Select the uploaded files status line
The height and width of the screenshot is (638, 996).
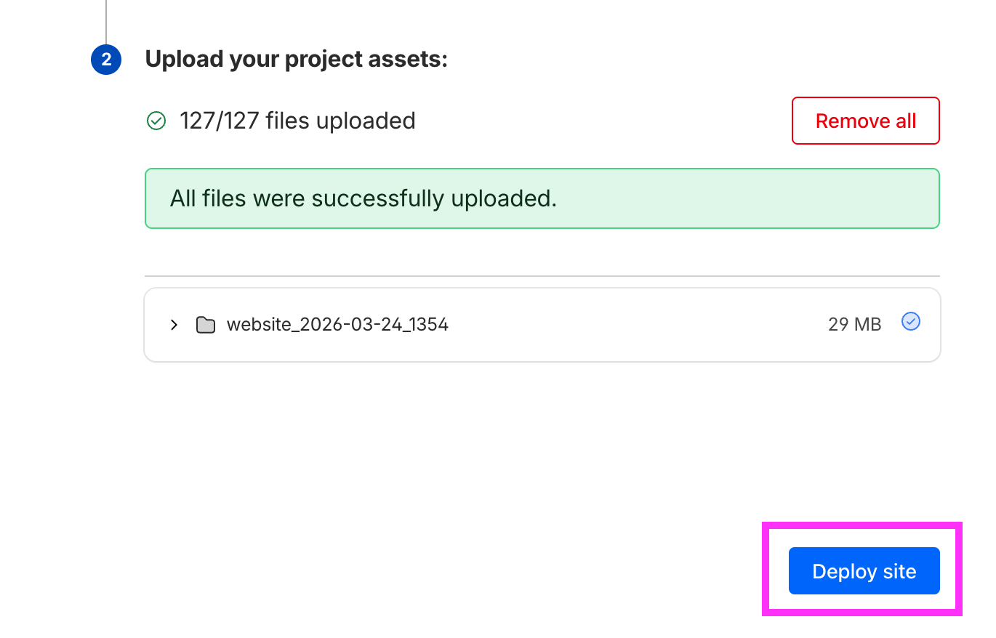[x=297, y=121]
